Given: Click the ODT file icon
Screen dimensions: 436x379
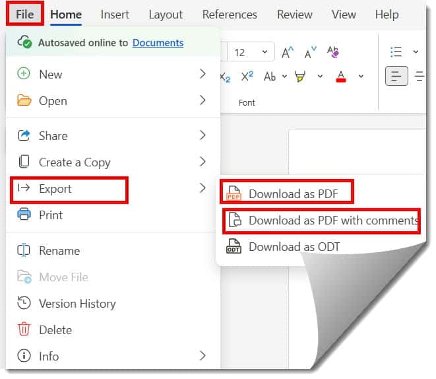Looking at the screenshot, I should pyautogui.click(x=234, y=246).
